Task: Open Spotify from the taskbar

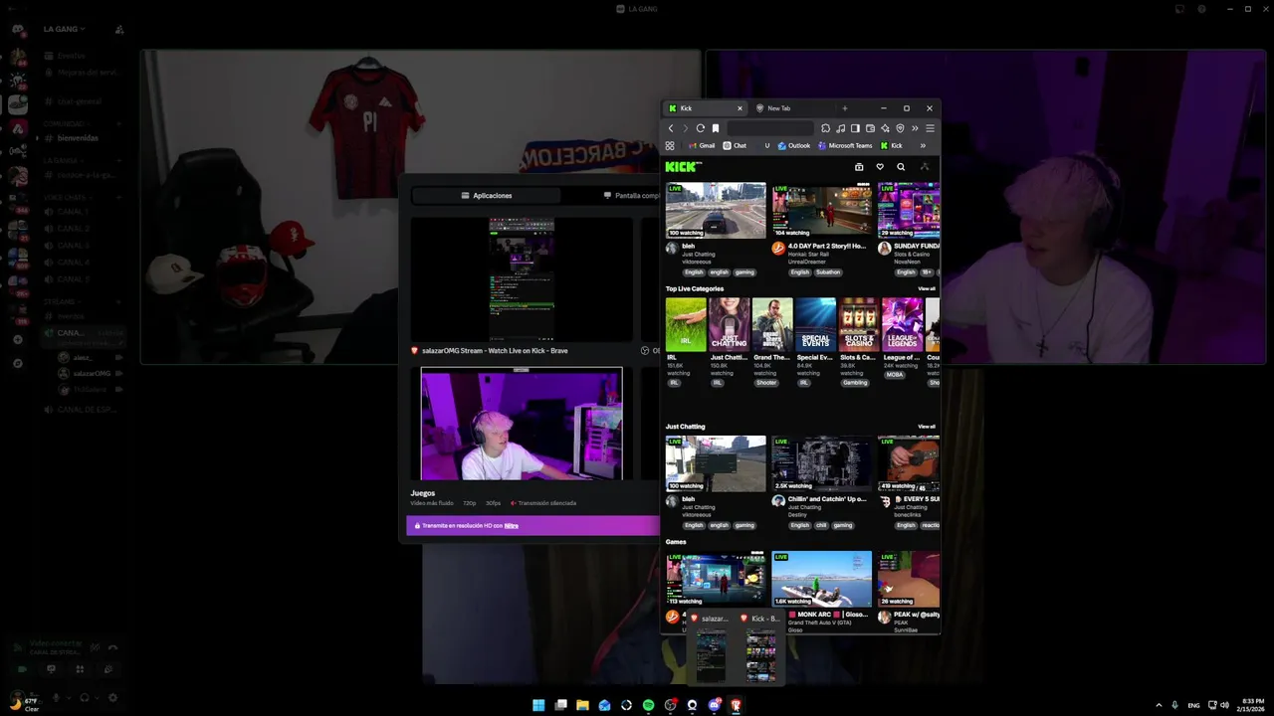Action: coord(648,705)
